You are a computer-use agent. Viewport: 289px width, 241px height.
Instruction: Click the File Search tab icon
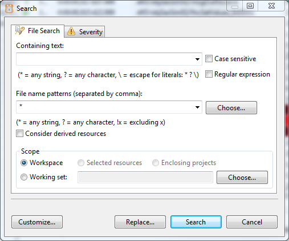[x=20, y=30]
